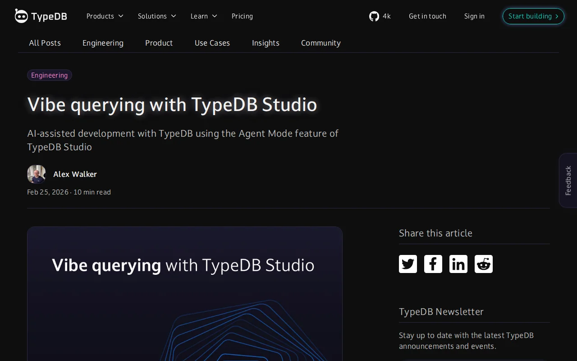Open the GitHub repository icon

(x=374, y=16)
